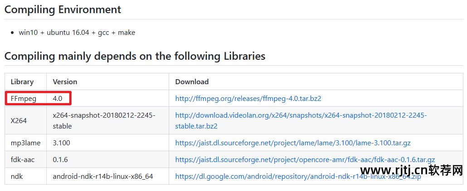467x191 pixels.
Task: Click the Version column header
Action: [65, 82]
